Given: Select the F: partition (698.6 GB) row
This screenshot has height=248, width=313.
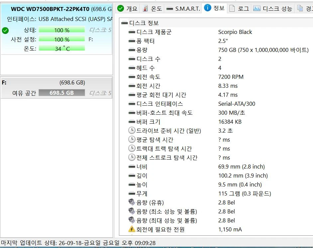Looking at the screenshot, I should tap(56, 88).
